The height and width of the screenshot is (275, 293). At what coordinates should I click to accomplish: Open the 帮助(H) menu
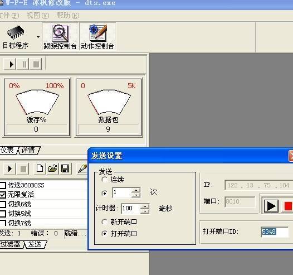(68, 16)
